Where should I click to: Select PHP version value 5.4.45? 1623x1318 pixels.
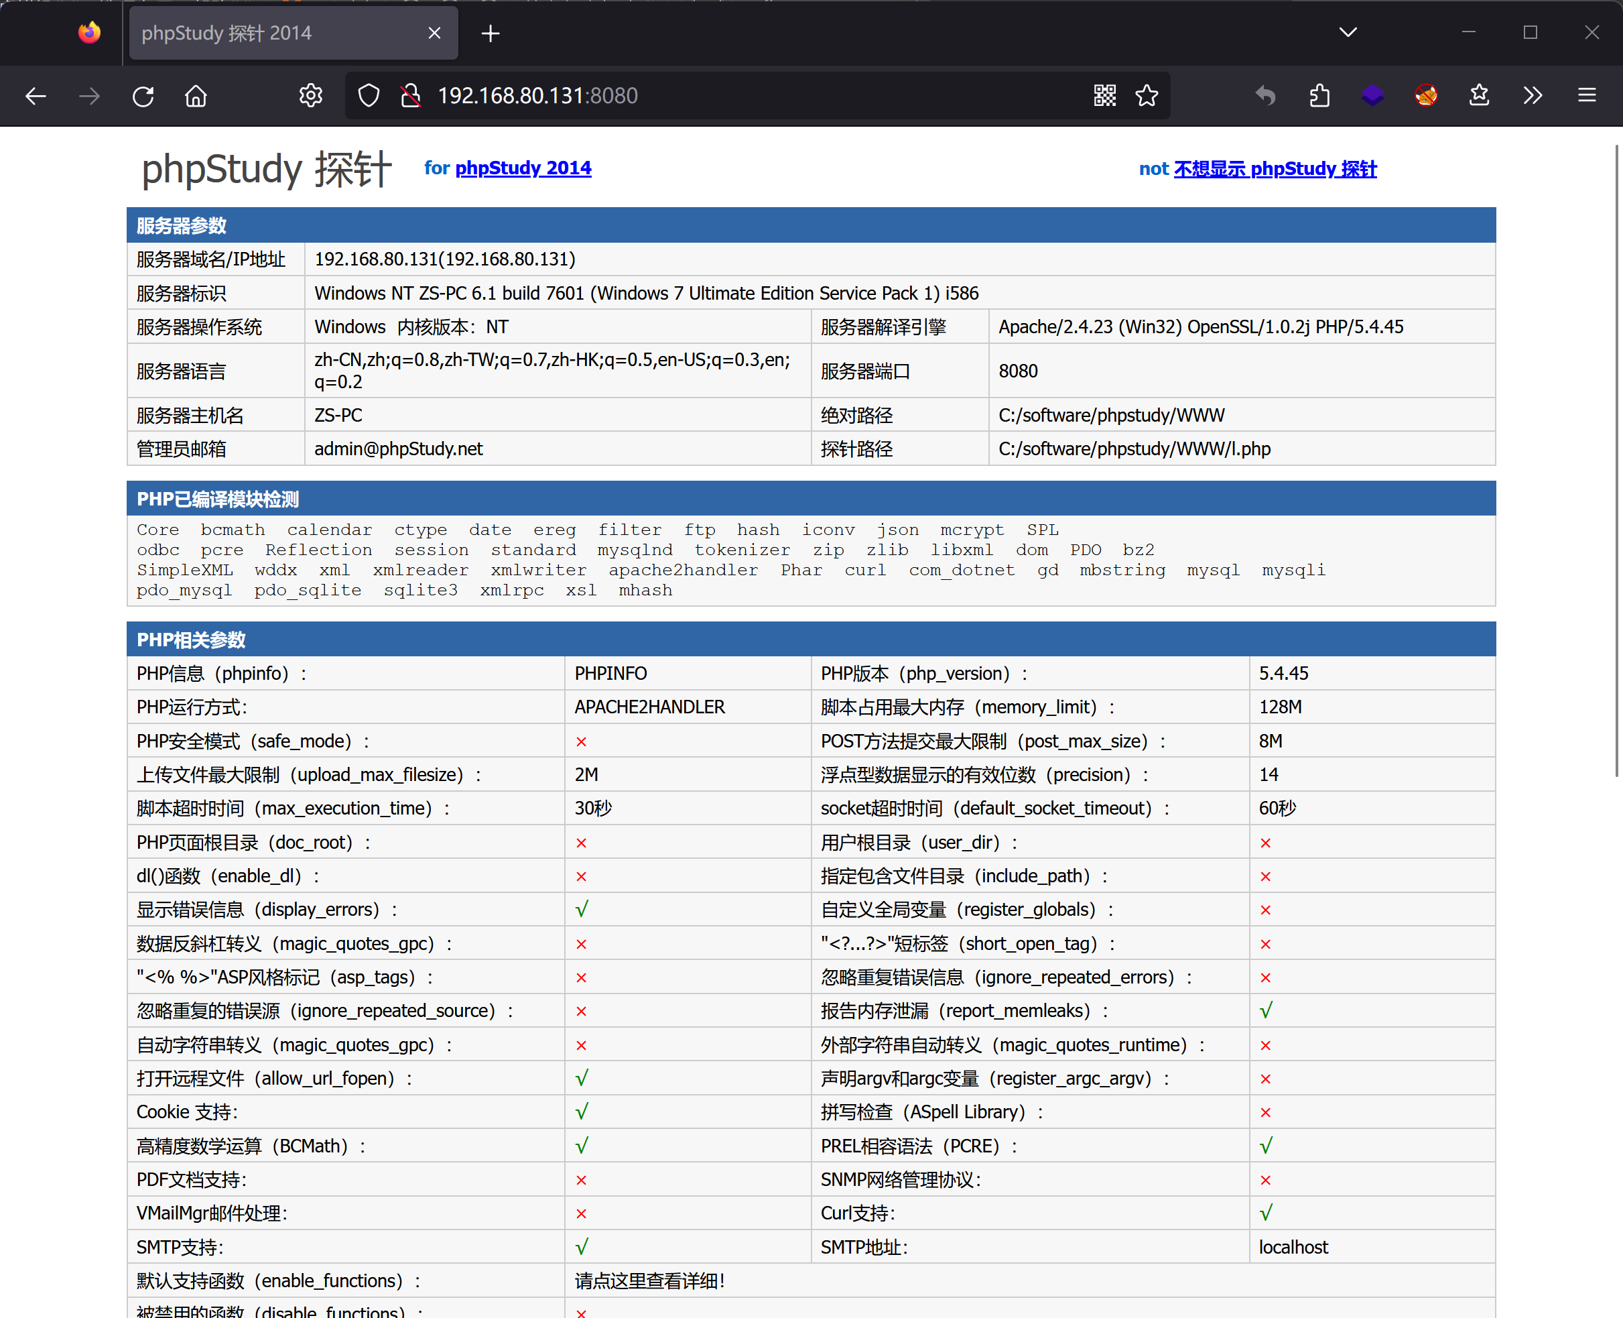click(x=1283, y=674)
